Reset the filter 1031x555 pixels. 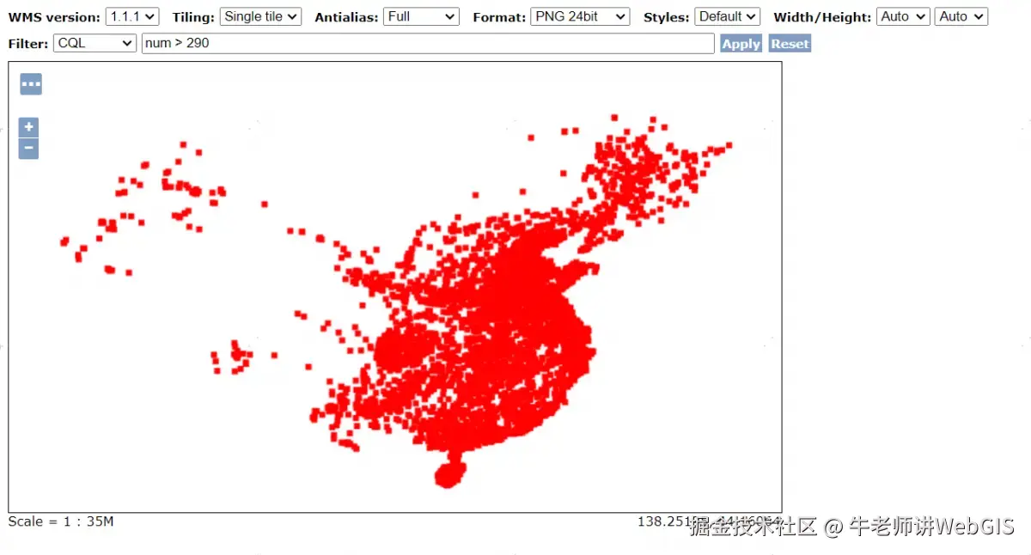[790, 44]
